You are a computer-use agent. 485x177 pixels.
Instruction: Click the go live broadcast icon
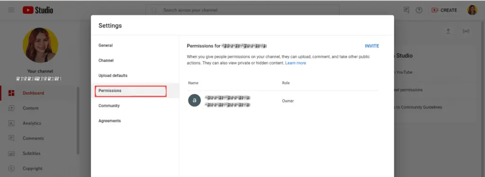466,31
